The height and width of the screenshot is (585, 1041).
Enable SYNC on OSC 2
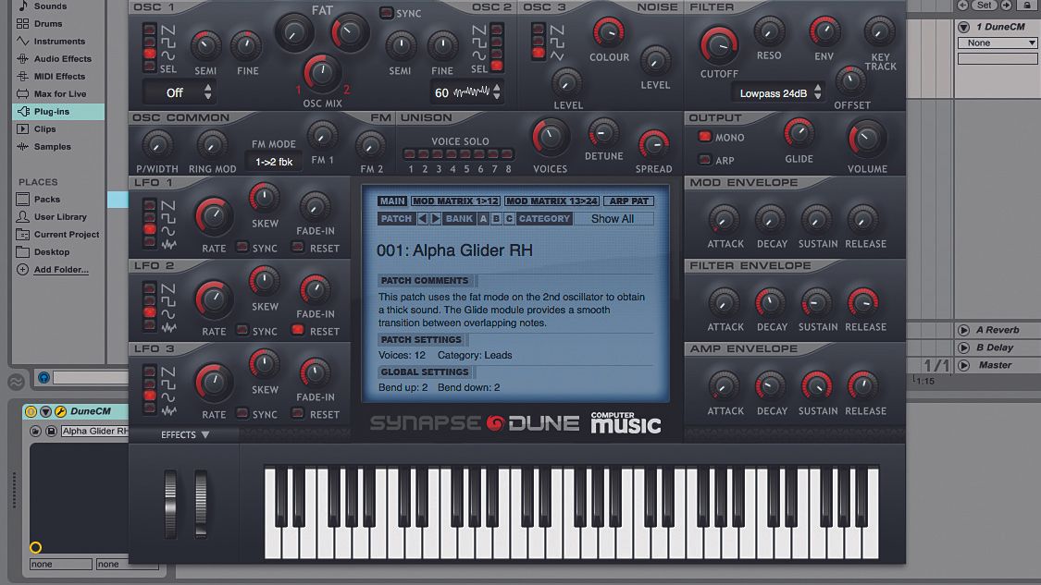pyautogui.click(x=386, y=13)
